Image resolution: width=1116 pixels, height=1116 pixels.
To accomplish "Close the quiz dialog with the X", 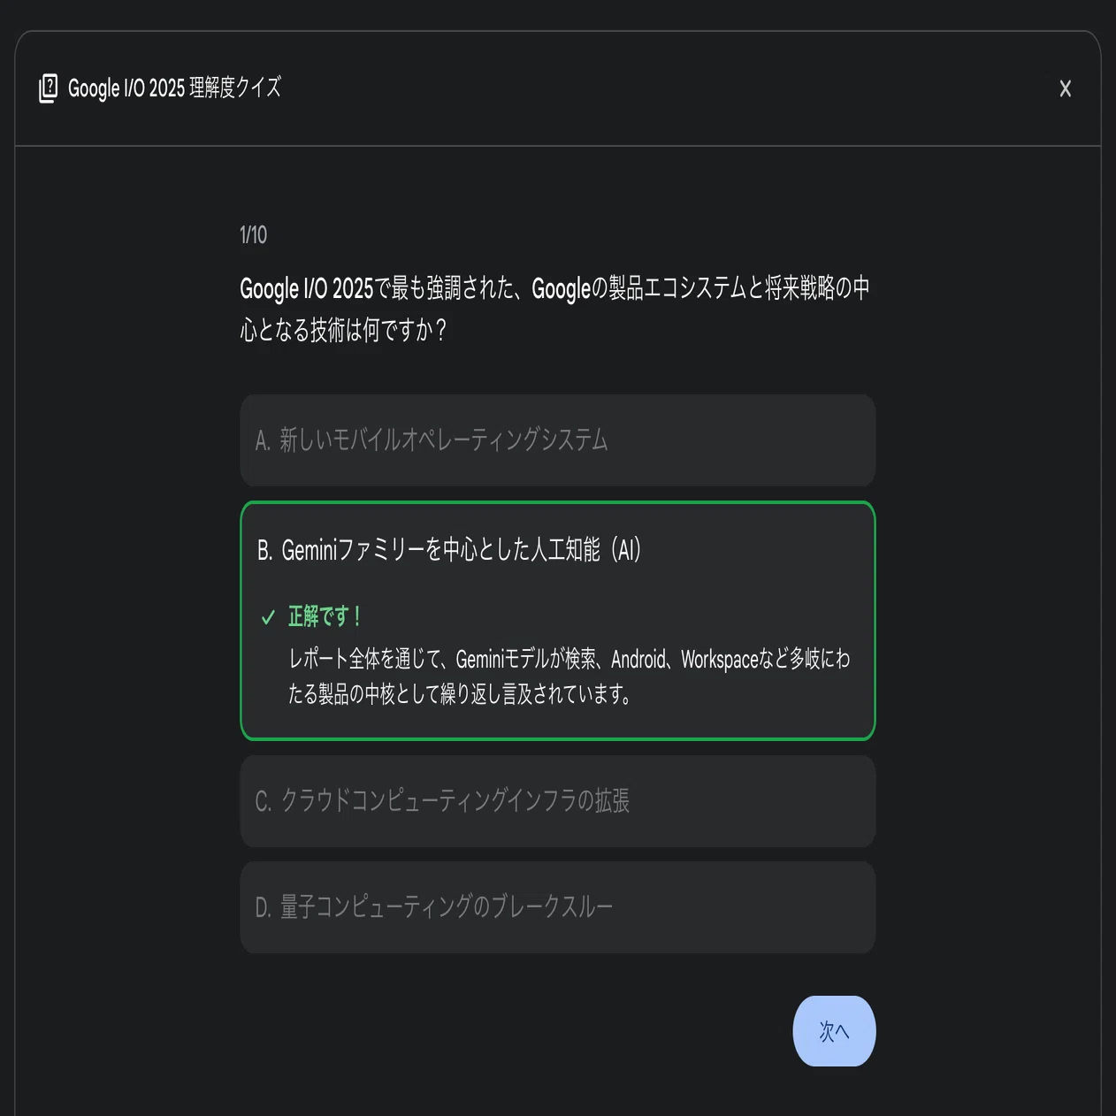I will [1065, 88].
